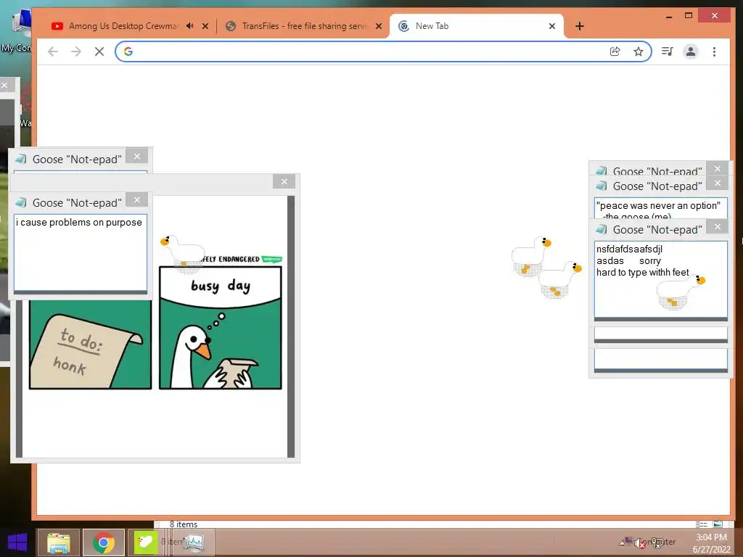This screenshot has width=743, height=557.
Task: Mute the Among Us tab audio icon
Action: pyautogui.click(x=190, y=26)
